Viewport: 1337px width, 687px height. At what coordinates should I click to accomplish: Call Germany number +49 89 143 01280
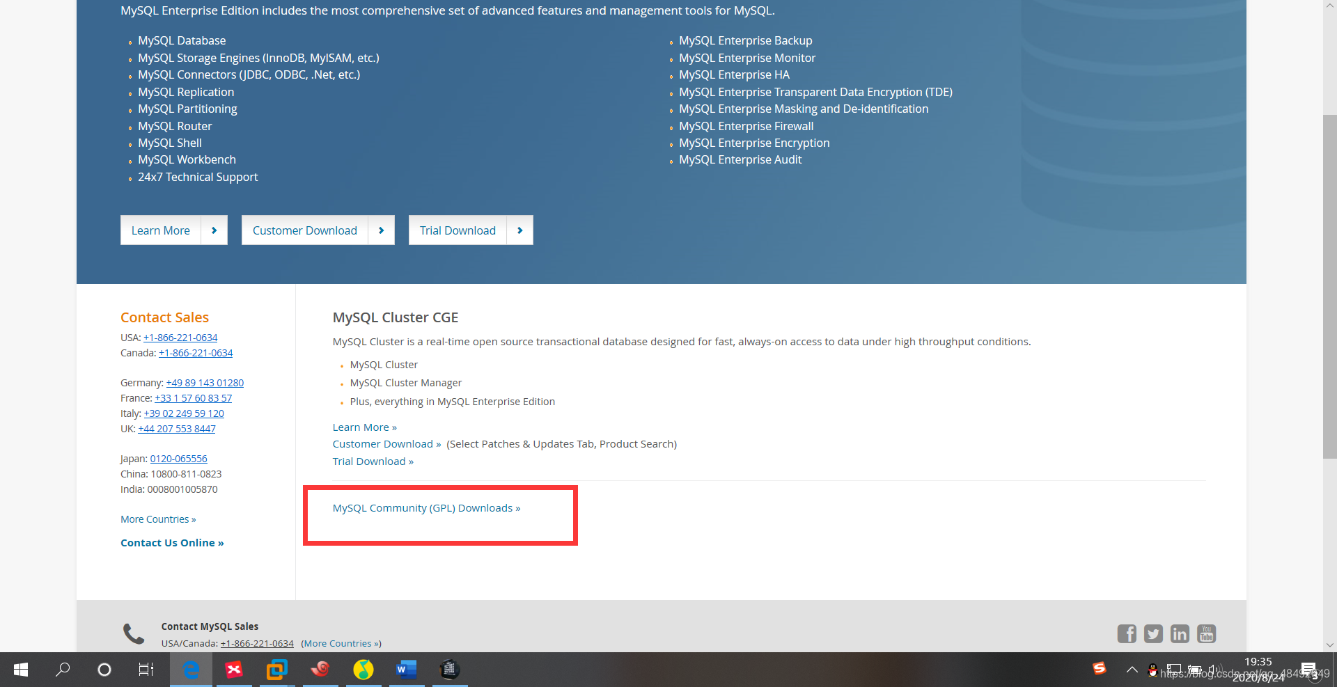(205, 383)
